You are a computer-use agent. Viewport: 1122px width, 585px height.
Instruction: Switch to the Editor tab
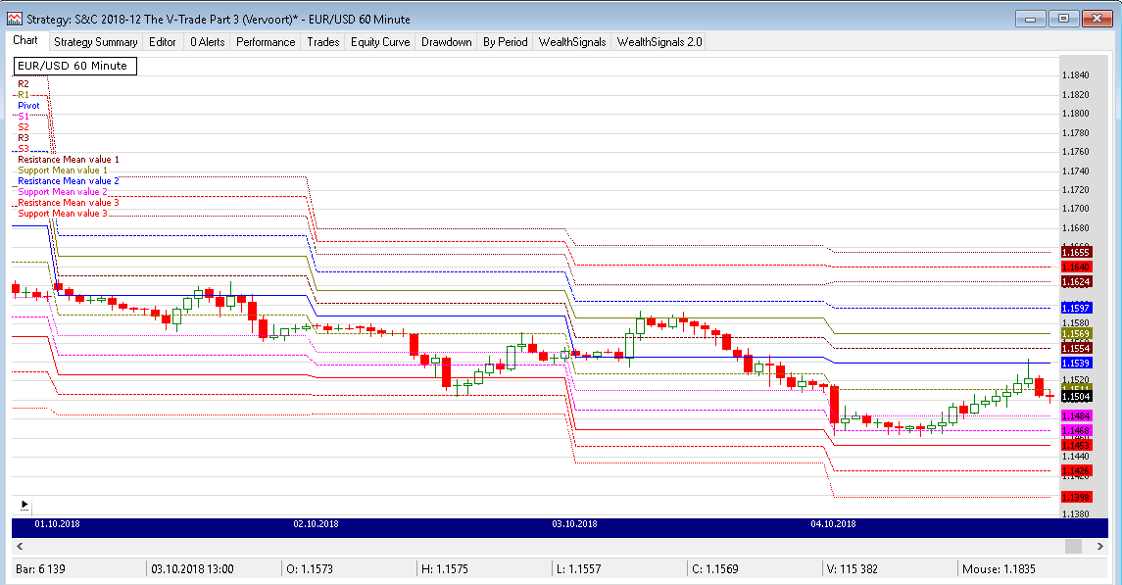point(163,42)
